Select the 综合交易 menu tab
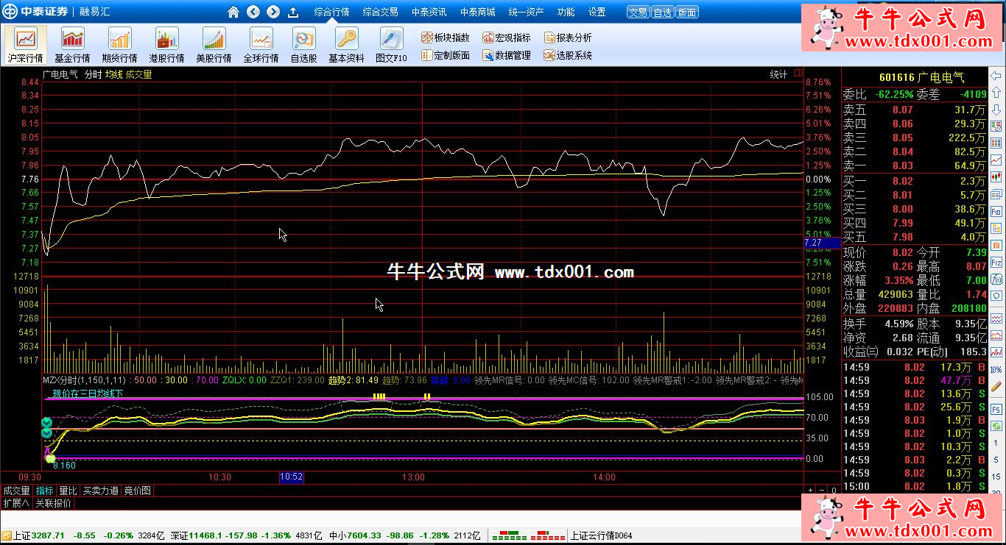 click(380, 12)
